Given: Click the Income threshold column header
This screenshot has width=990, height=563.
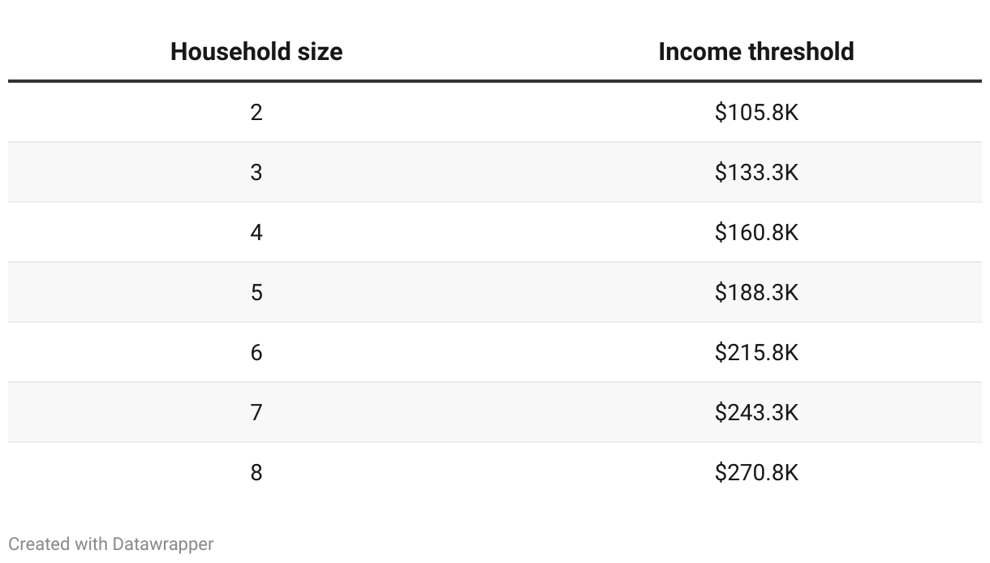Looking at the screenshot, I should [756, 52].
